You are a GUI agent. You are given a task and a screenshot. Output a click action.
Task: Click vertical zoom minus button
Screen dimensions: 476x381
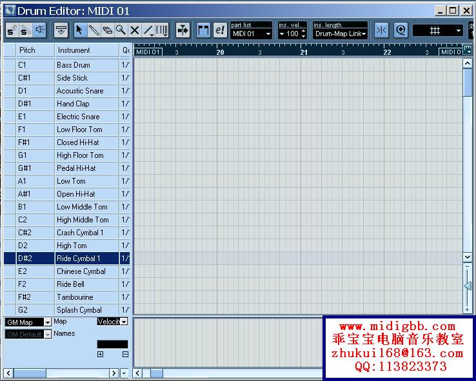[467, 266]
